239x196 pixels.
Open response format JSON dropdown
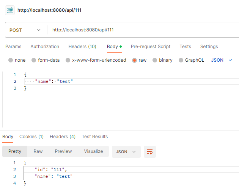126,152
